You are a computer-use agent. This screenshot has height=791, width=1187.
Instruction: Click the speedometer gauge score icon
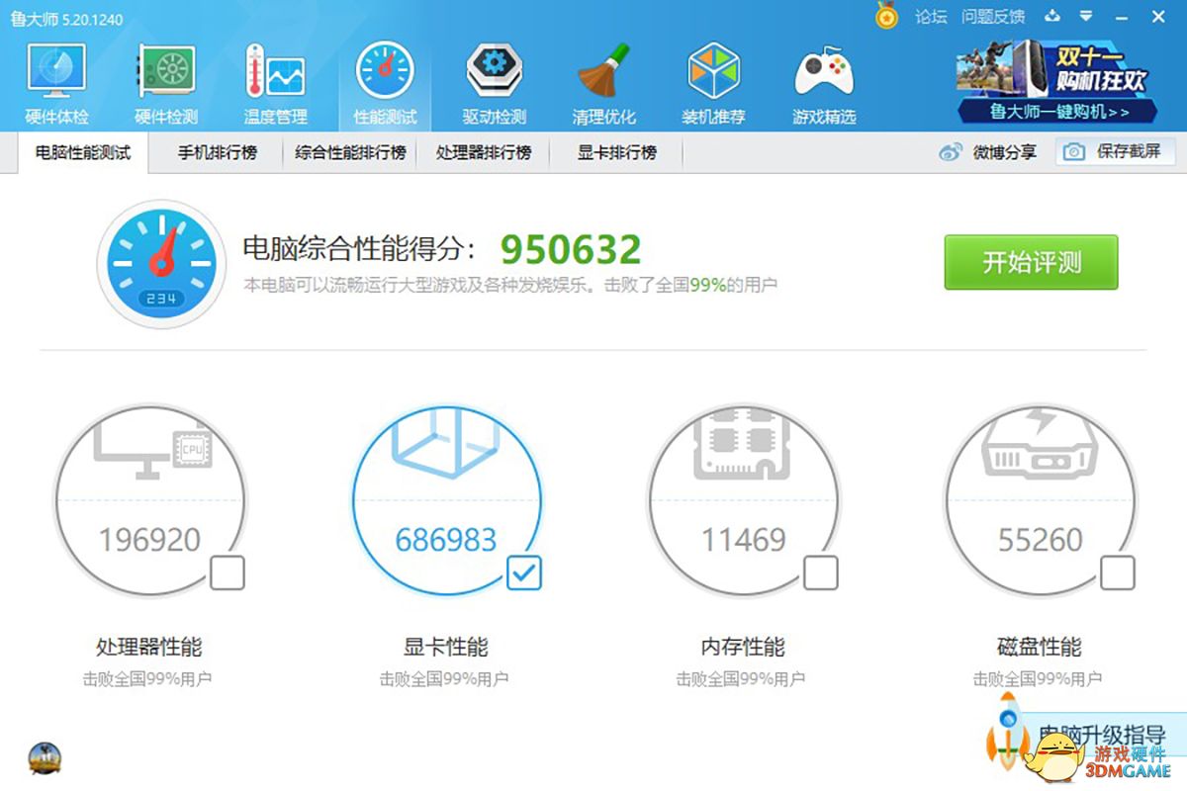[x=161, y=264]
